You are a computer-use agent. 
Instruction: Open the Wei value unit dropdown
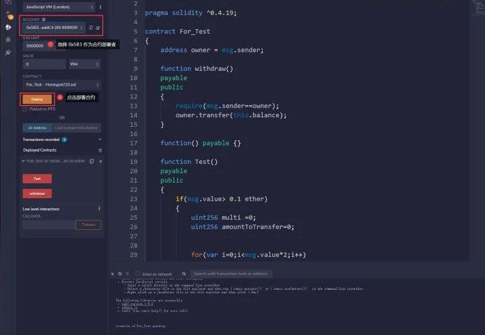pos(84,64)
